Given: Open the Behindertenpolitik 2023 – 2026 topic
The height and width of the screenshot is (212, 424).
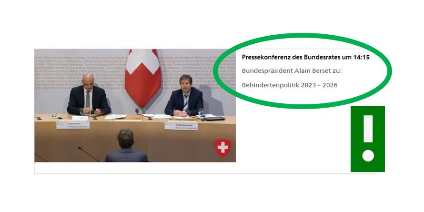Looking at the screenshot, I should (290, 85).
